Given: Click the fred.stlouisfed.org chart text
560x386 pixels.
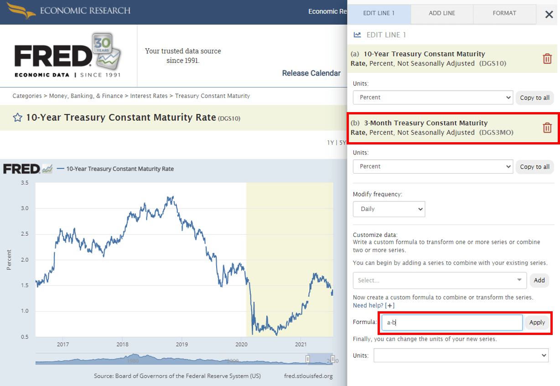Looking at the screenshot, I should pyautogui.click(x=308, y=376).
